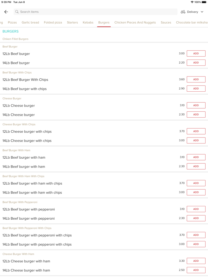Viewport: 208px width, 278px height.
Task: Tap the delivery scooter icon
Action: pyautogui.click(x=183, y=12)
